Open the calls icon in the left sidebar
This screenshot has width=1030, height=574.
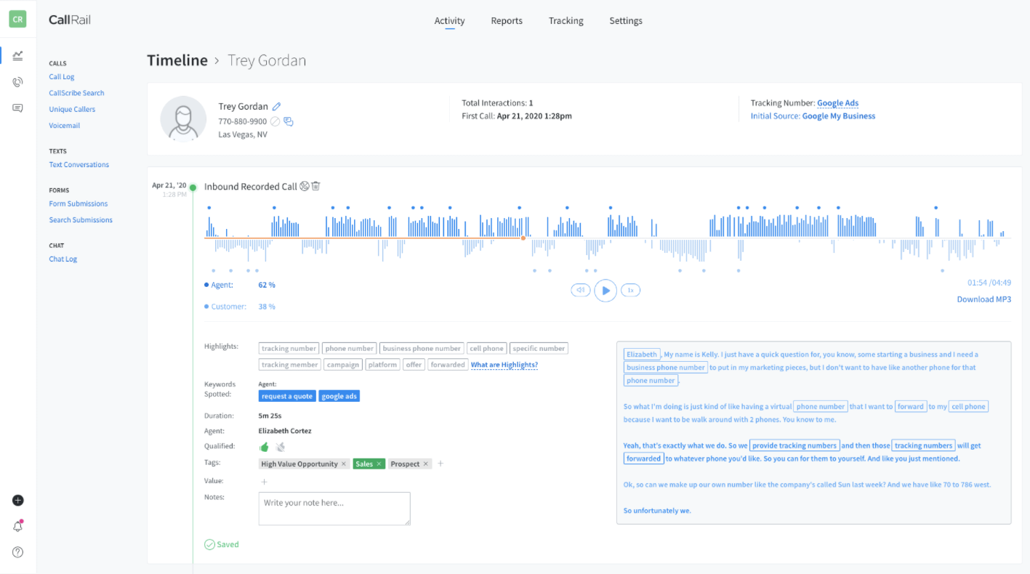click(17, 81)
